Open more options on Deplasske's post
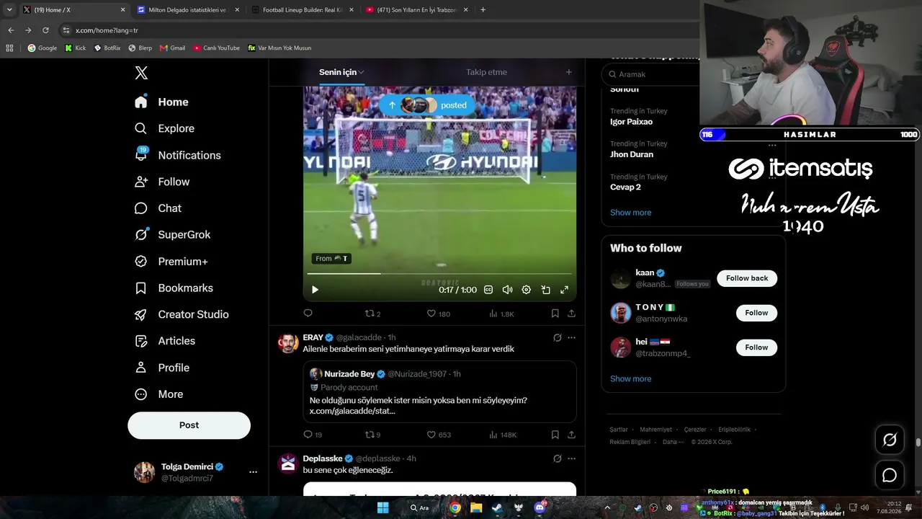The image size is (922, 519). (571, 458)
